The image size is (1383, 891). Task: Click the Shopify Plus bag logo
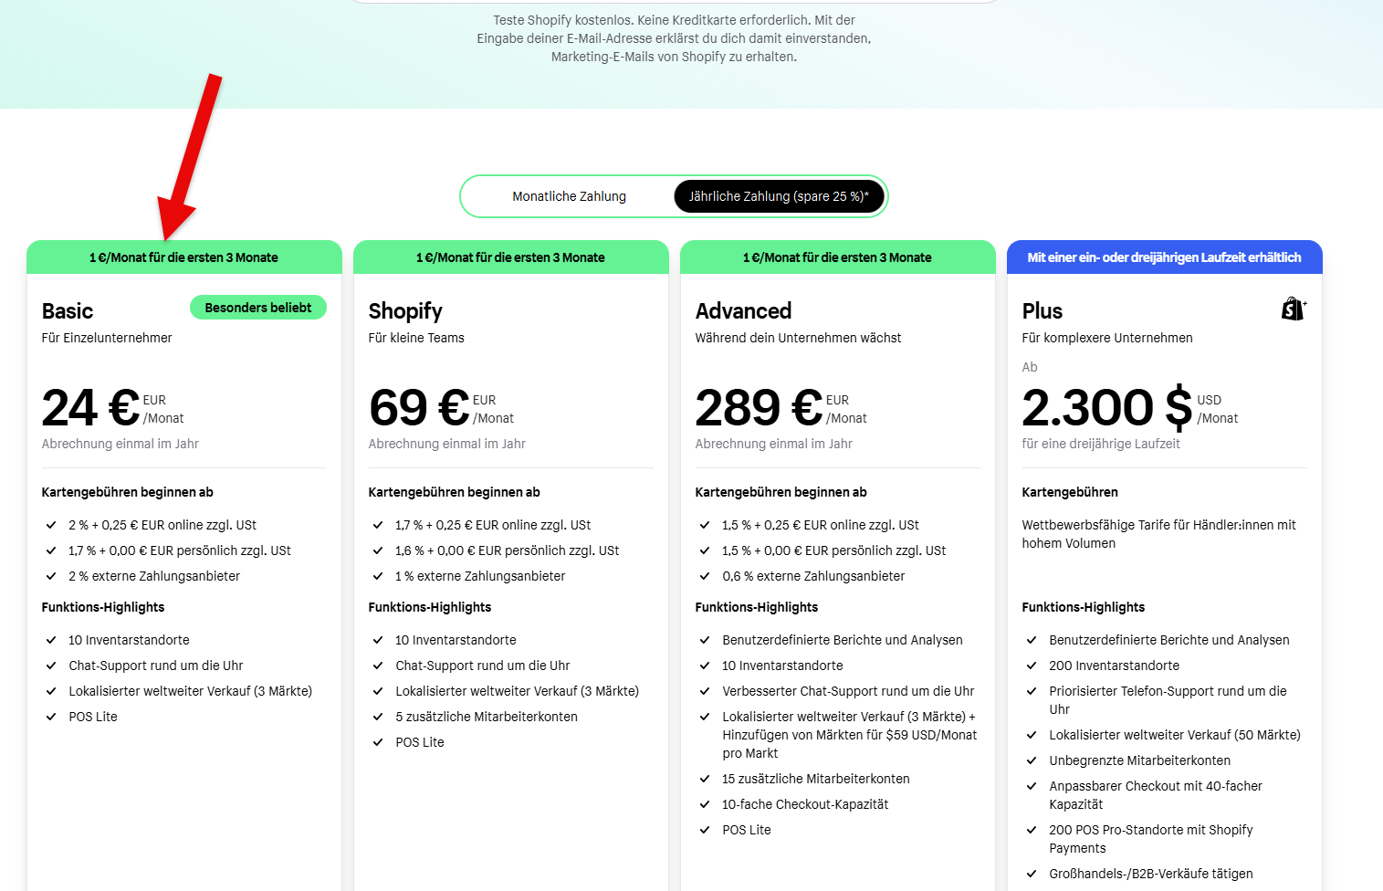pos(1294,309)
